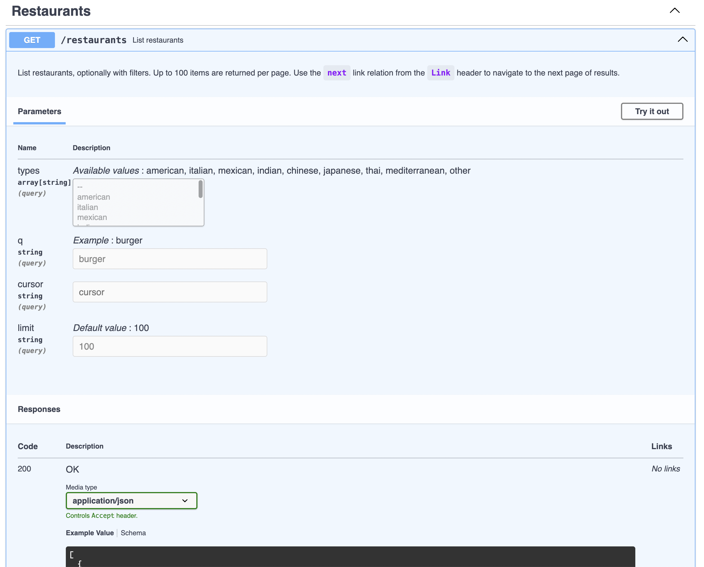Click the types list scrollbar thumb
This screenshot has width=704, height=567.
click(x=200, y=189)
